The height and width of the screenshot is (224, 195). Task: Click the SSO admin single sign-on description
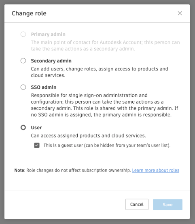click(x=104, y=105)
